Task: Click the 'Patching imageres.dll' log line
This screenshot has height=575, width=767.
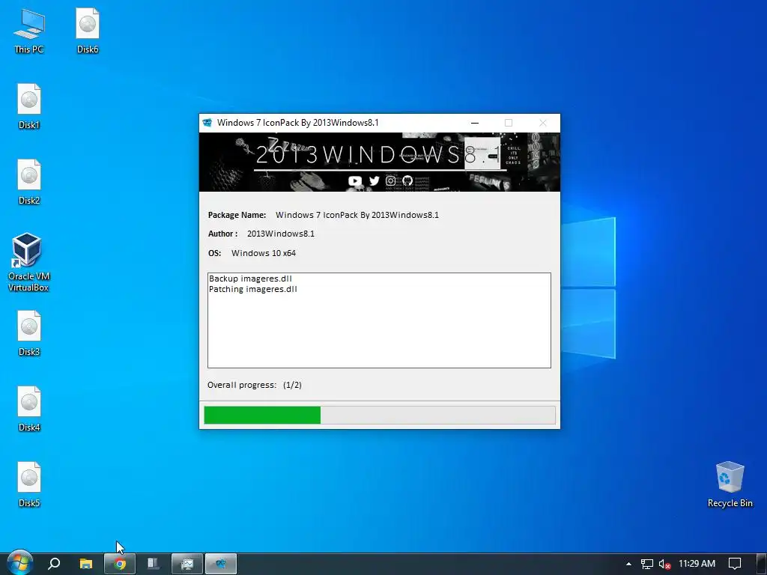Action: [253, 289]
